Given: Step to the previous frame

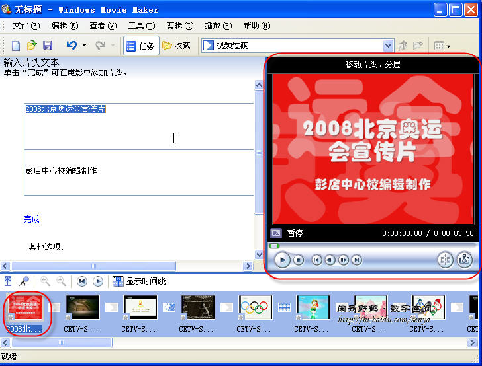Looking at the screenshot, I should 330,260.
